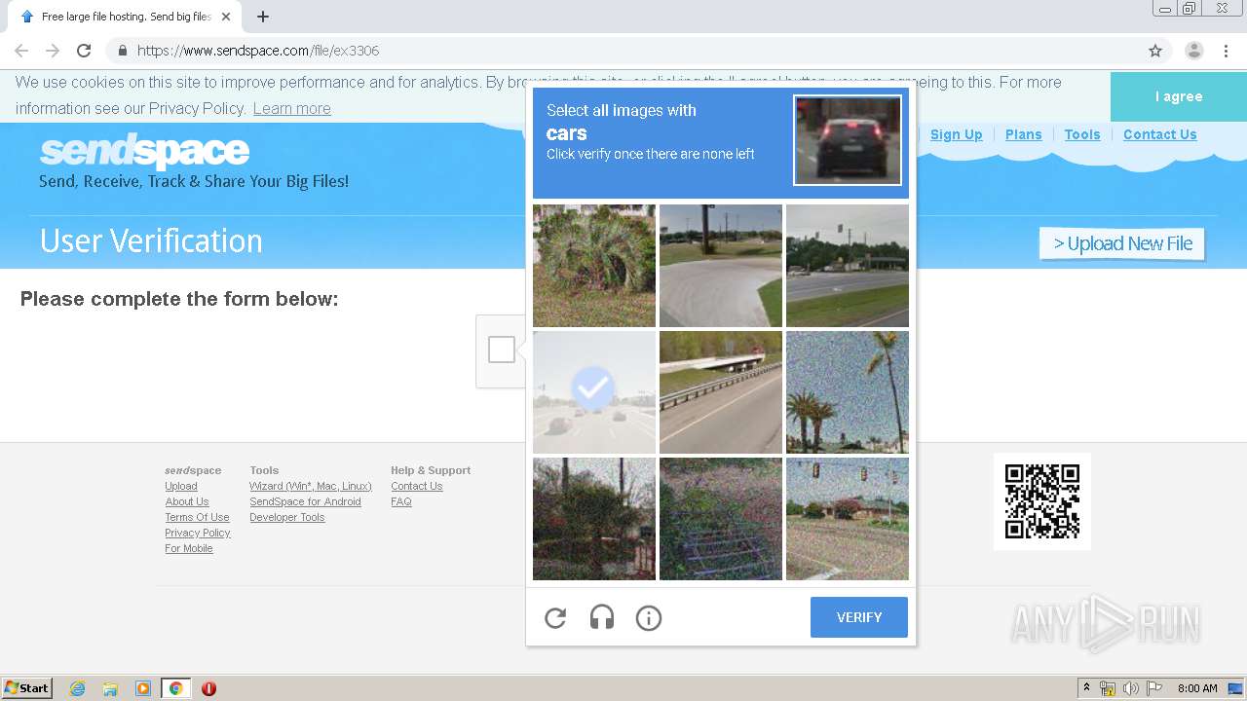Click the QR code image

pyautogui.click(x=1042, y=501)
